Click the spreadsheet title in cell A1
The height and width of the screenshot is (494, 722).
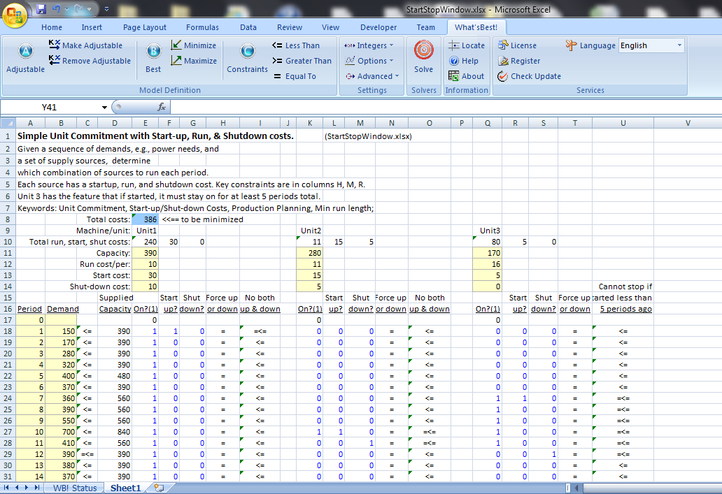point(155,136)
